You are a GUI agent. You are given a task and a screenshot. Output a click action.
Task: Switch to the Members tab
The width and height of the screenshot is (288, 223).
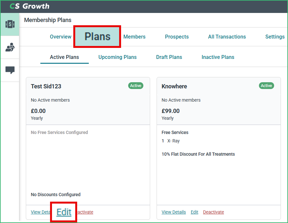[134, 37]
